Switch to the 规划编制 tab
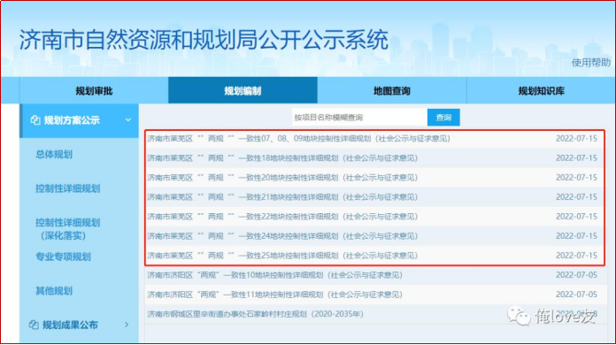The height and width of the screenshot is (345, 616). [x=243, y=90]
